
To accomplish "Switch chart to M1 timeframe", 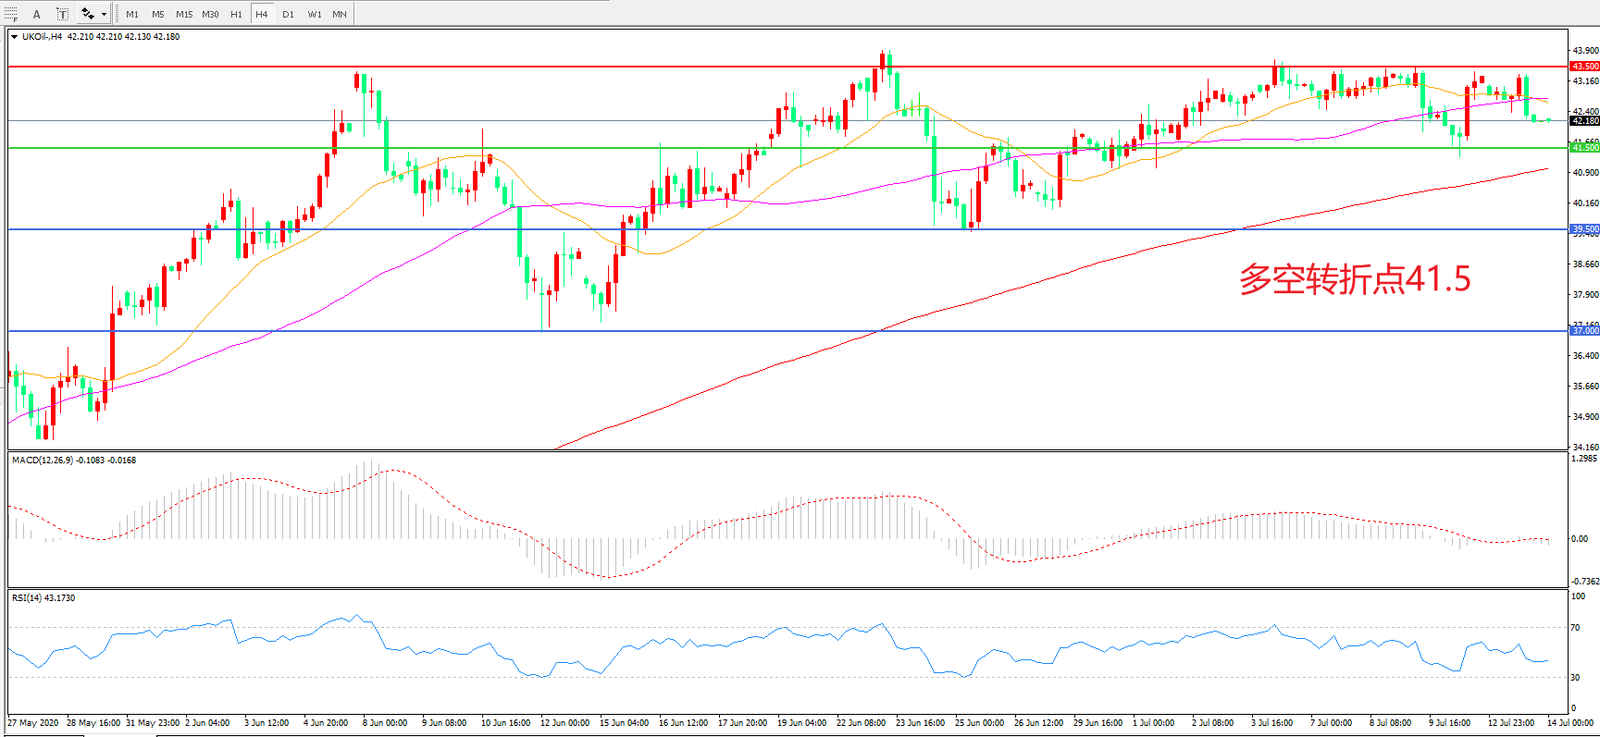I will coord(132,14).
